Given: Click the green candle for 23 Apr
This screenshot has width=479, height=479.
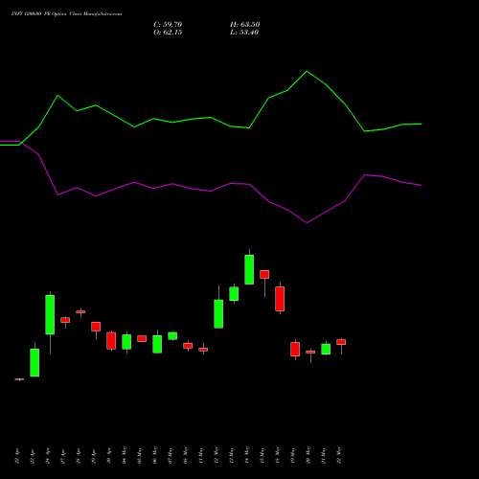Looking at the screenshot, I should click(x=34, y=362).
